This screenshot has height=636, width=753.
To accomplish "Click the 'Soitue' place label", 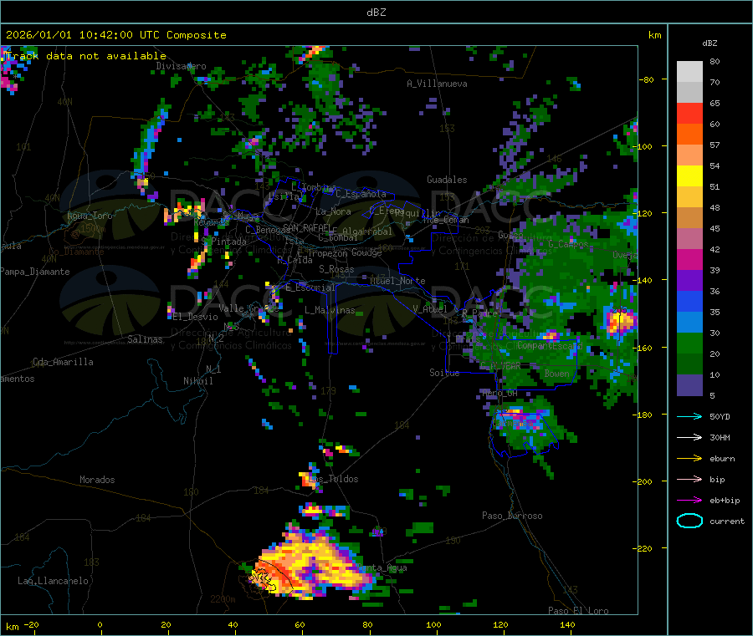I will point(444,373).
